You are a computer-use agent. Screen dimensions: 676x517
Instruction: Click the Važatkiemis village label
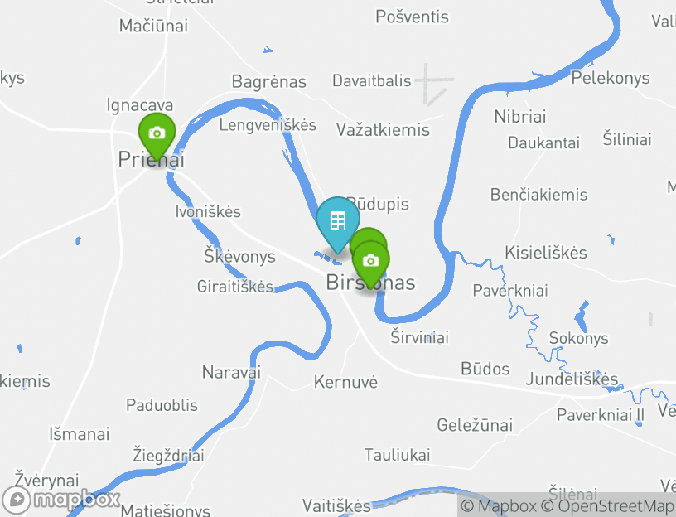383,130
